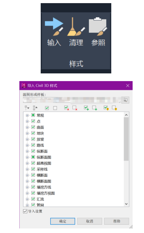Open the 样式 panel title

76,64
